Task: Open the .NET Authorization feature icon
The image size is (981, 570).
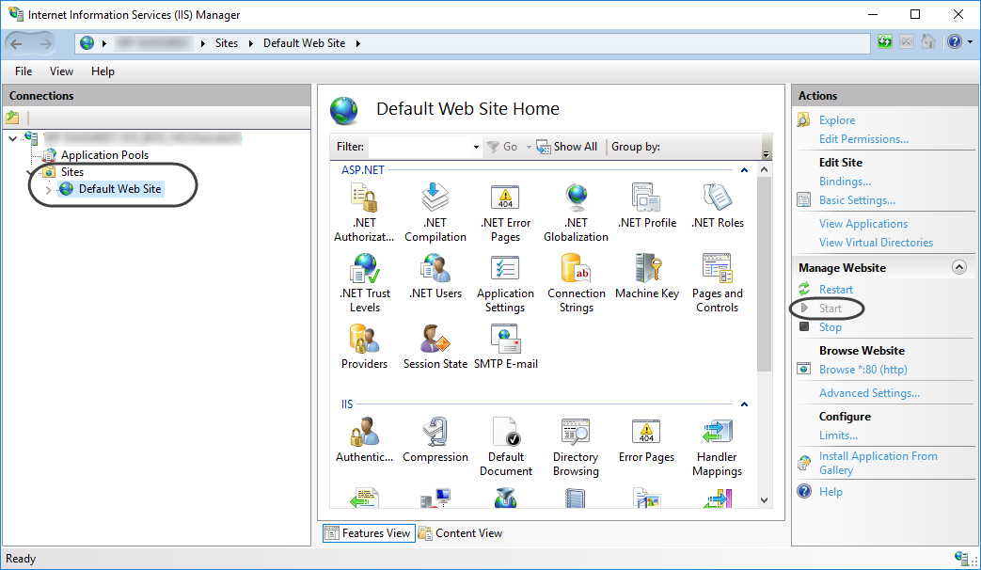Action: (364, 213)
